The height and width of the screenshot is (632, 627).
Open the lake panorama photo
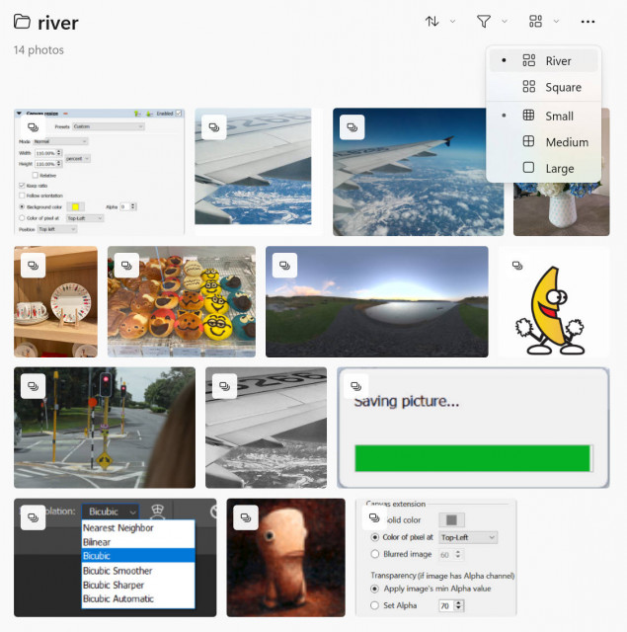tap(377, 302)
